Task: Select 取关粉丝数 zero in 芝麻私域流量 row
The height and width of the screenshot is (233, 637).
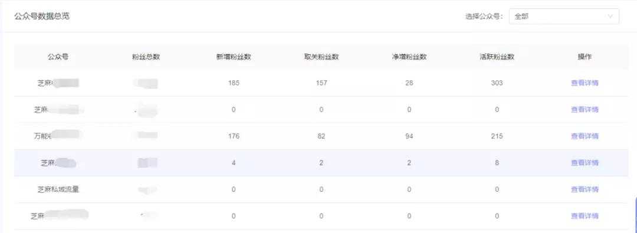Action: 321,189
